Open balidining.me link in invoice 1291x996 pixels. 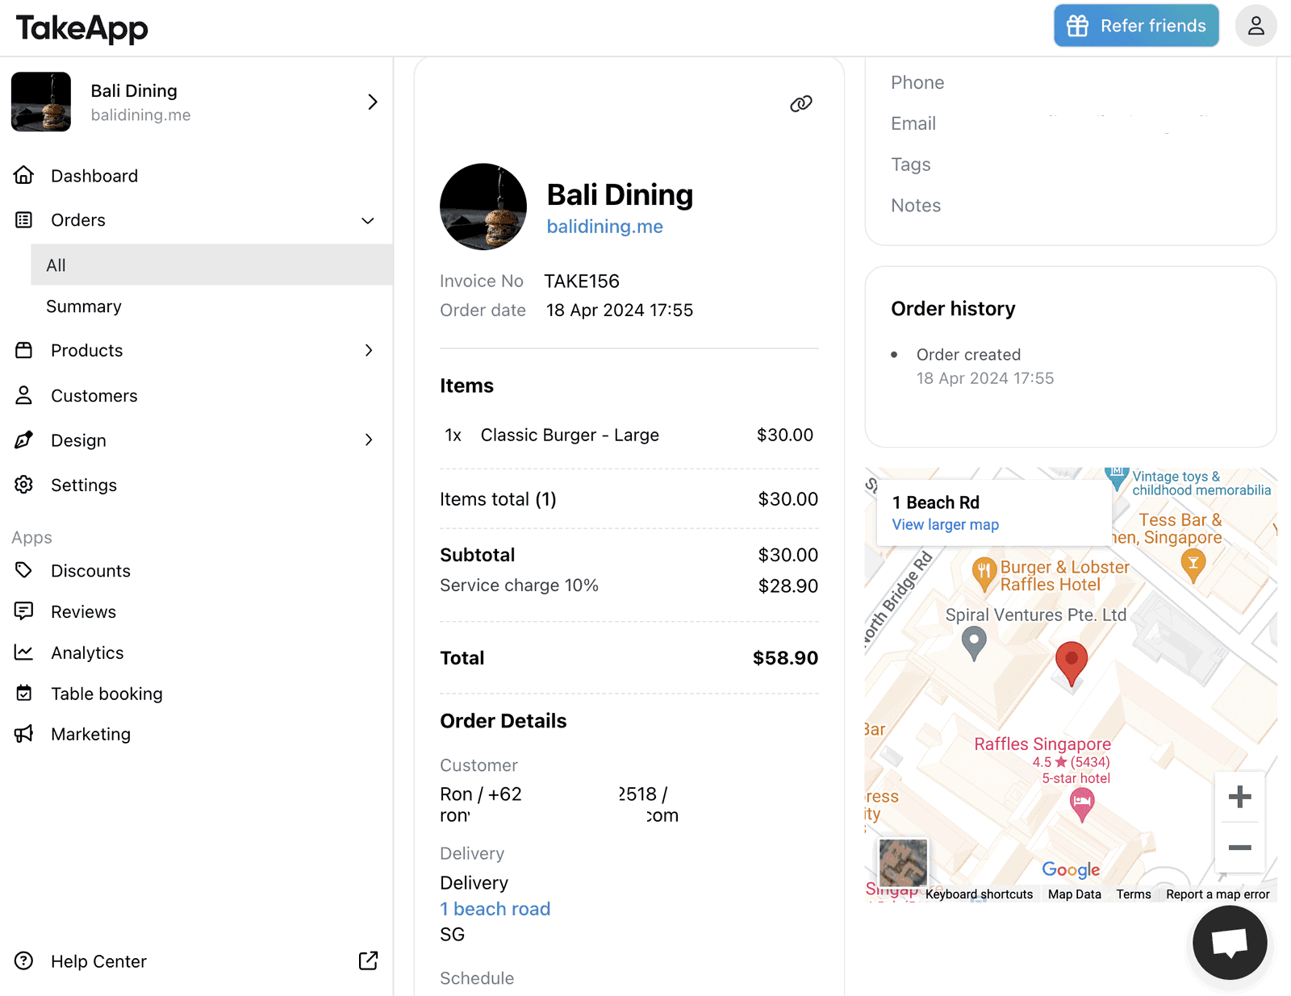coord(605,227)
